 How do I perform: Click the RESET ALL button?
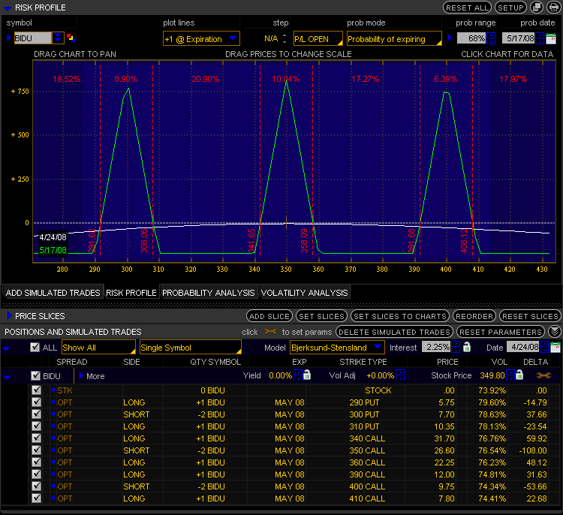[467, 8]
